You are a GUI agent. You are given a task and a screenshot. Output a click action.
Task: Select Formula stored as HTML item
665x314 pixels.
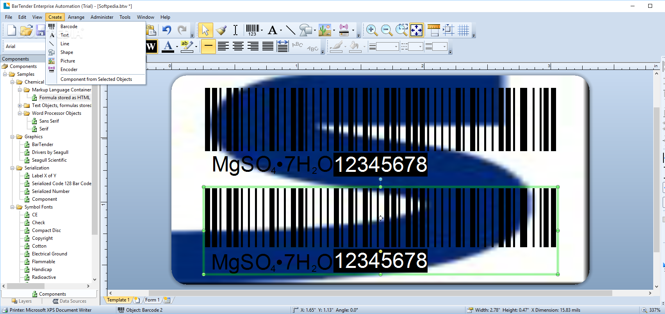click(64, 98)
